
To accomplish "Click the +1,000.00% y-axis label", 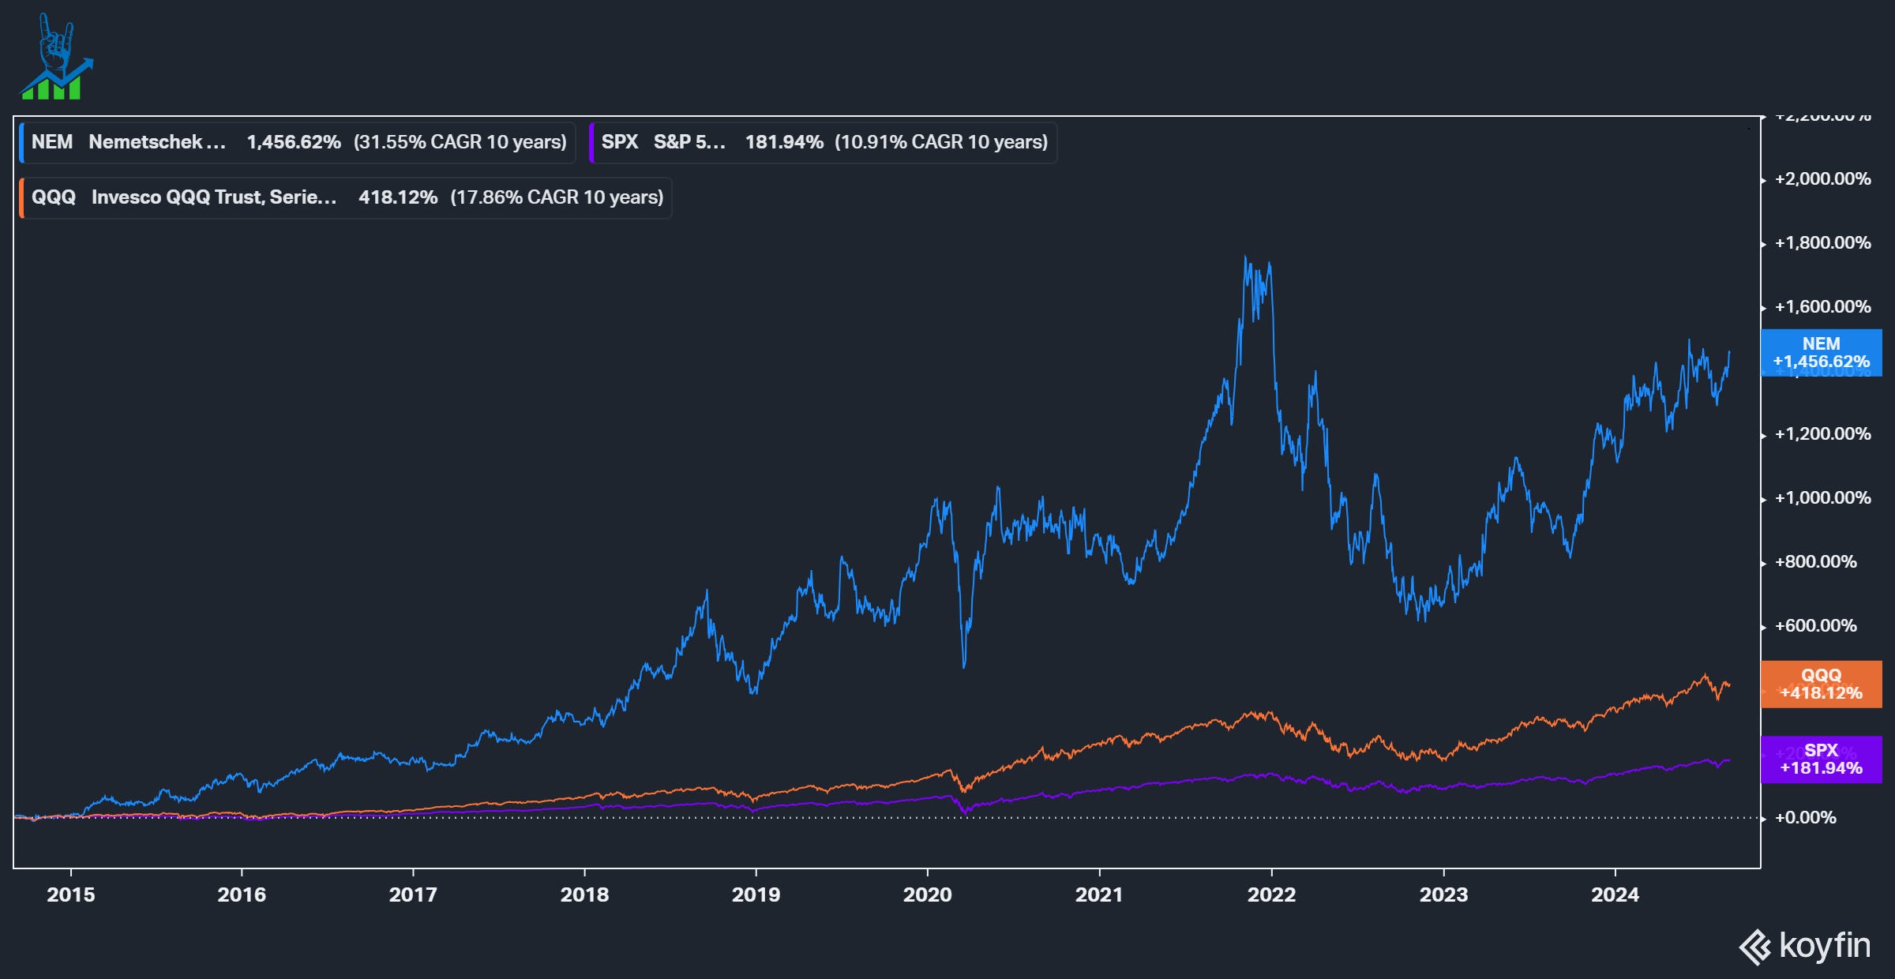I will point(1822,498).
